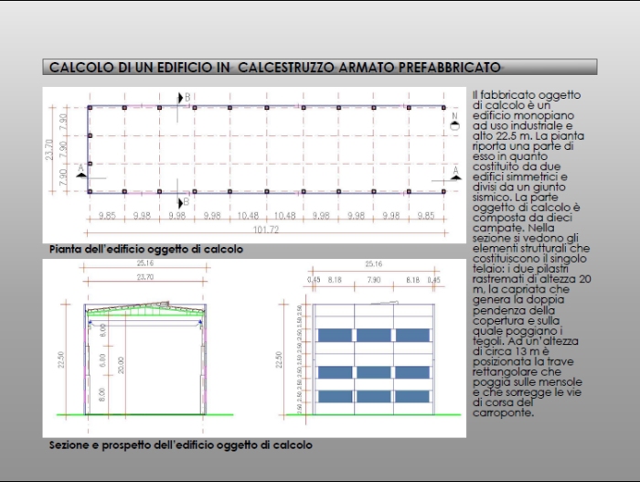Click the caption 'Pianta dell'edificio oggetto di calcolo'
Screen dimensions: 640x482
(x=146, y=250)
